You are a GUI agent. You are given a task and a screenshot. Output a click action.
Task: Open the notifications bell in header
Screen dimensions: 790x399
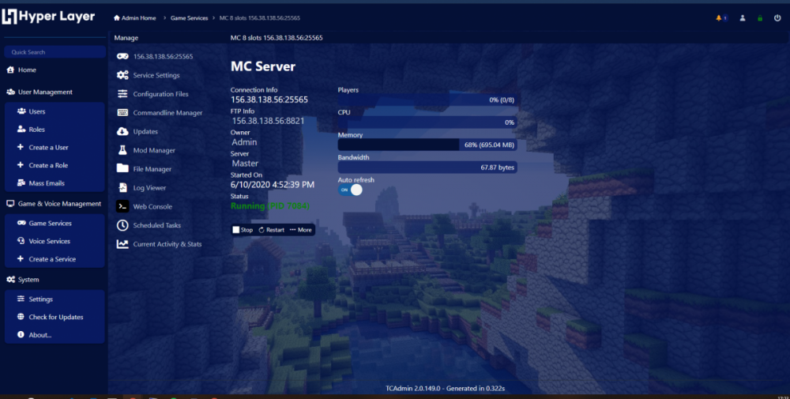[x=720, y=17]
